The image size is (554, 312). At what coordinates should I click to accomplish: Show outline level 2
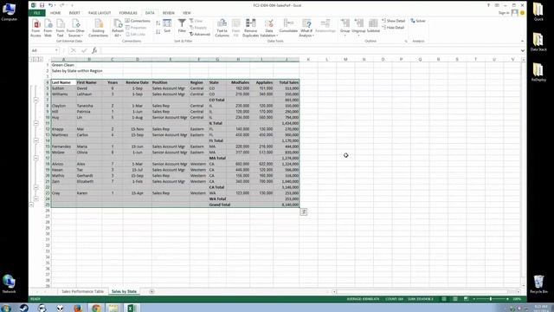36,60
